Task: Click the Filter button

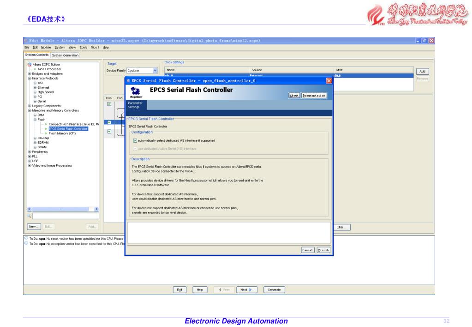Action: click(342, 227)
